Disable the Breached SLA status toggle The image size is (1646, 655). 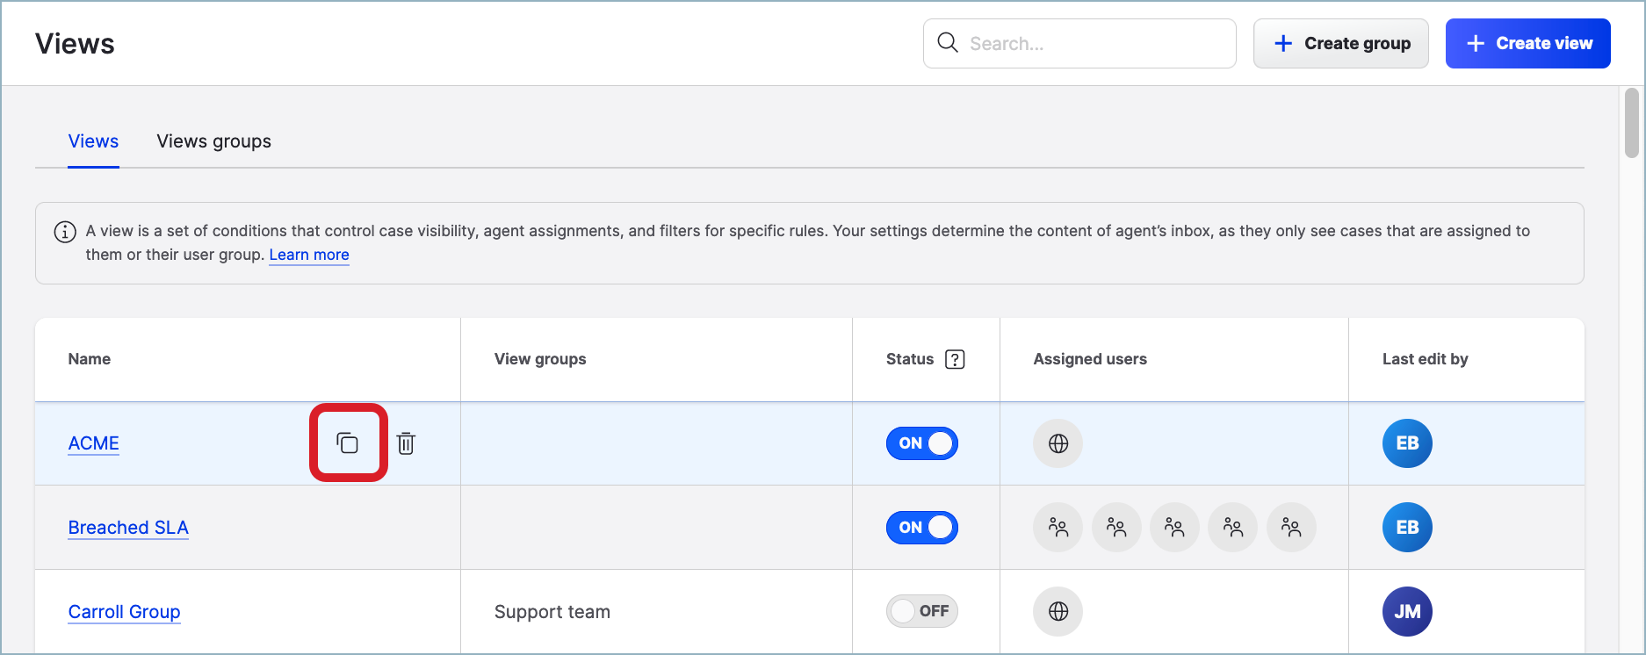[921, 528]
